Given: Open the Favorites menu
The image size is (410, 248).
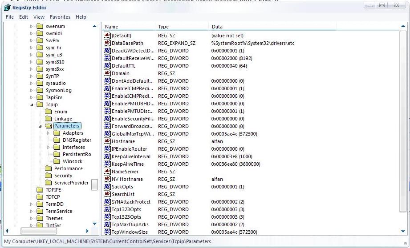Looking at the screenshot, I should (60, 17).
